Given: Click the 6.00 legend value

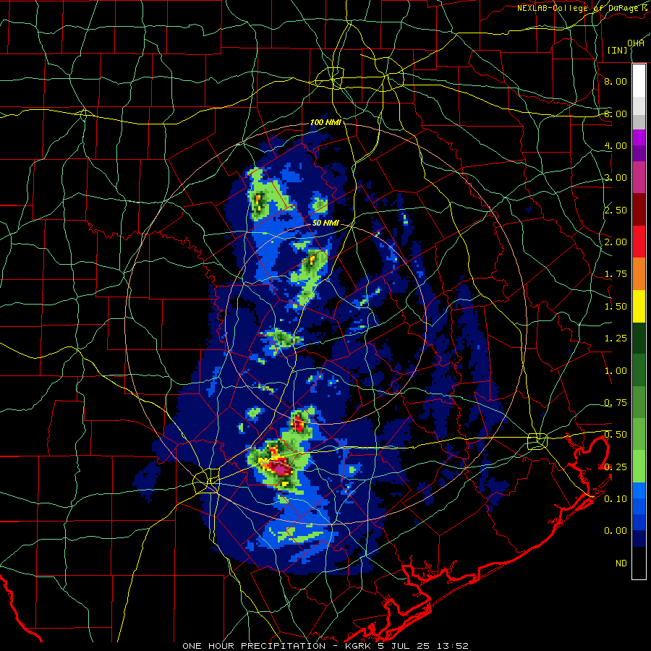Looking at the screenshot, I should [x=616, y=114].
